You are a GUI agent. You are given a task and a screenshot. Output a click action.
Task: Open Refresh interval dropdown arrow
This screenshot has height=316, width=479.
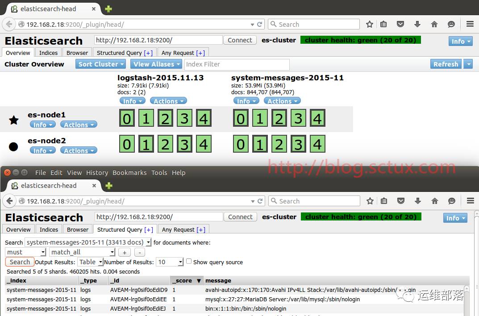pyautogui.click(x=468, y=64)
